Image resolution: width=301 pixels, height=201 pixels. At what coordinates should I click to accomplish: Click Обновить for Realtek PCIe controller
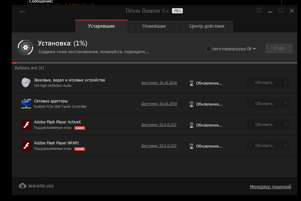click(x=264, y=104)
